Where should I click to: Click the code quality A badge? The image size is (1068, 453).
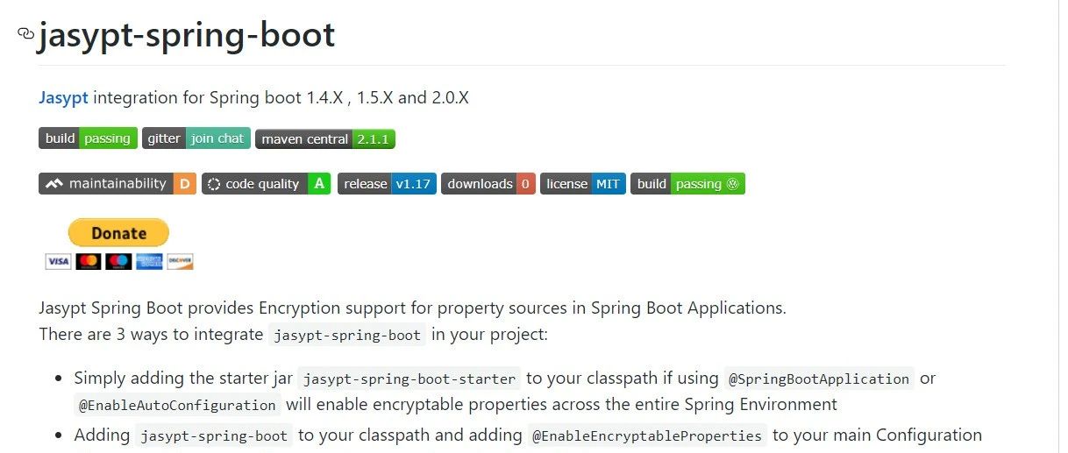click(x=266, y=184)
